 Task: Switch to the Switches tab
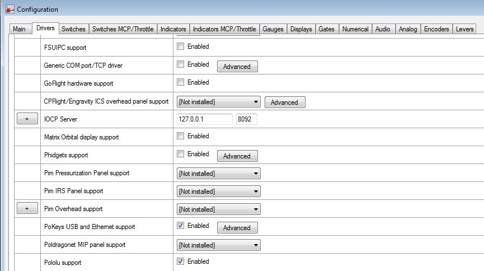click(x=73, y=29)
